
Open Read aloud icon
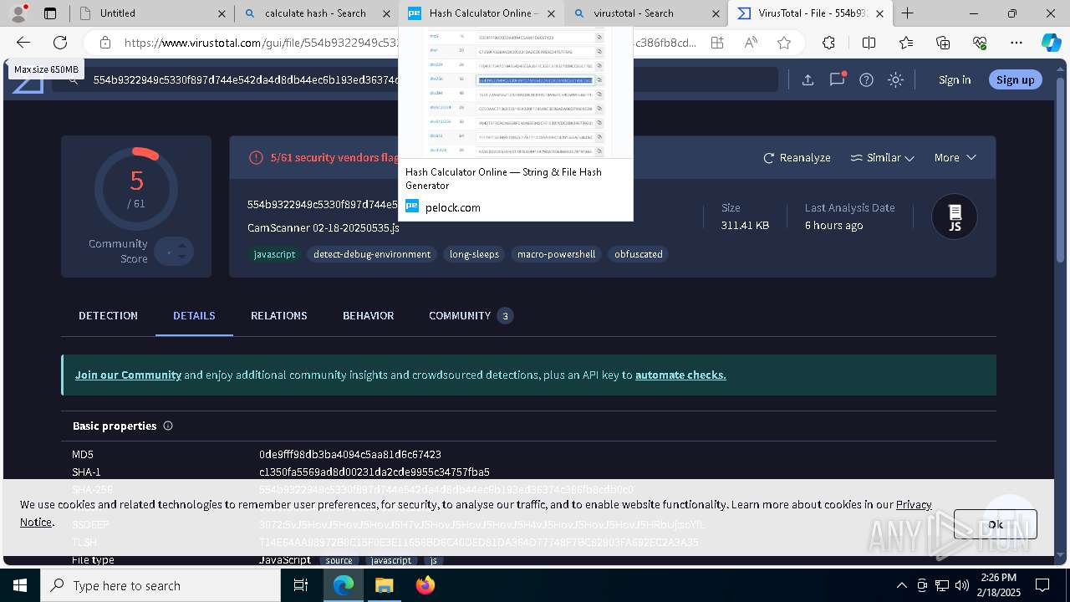[751, 43]
